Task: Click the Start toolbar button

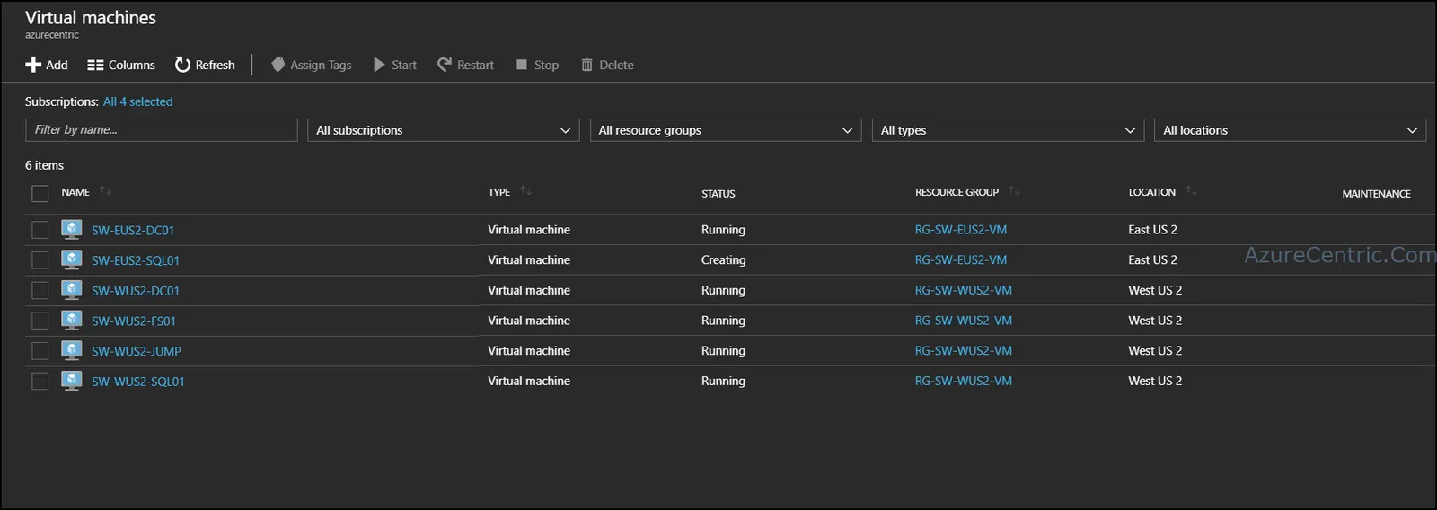Action: pyautogui.click(x=395, y=65)
